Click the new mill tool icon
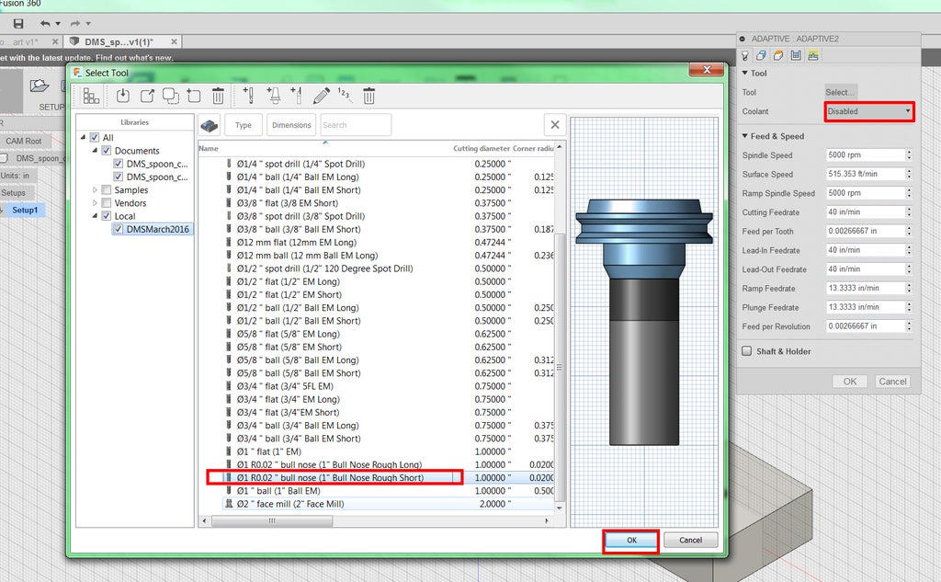Screen dimensions: 941x582 click(x=249, y=96)
